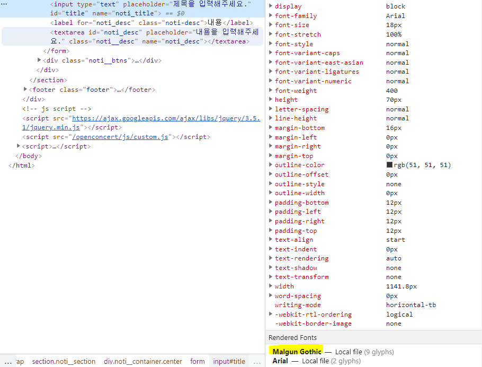This screenshot has height=367, width=482.
Task: Select the js script comment line
Action: pos(57,109)
